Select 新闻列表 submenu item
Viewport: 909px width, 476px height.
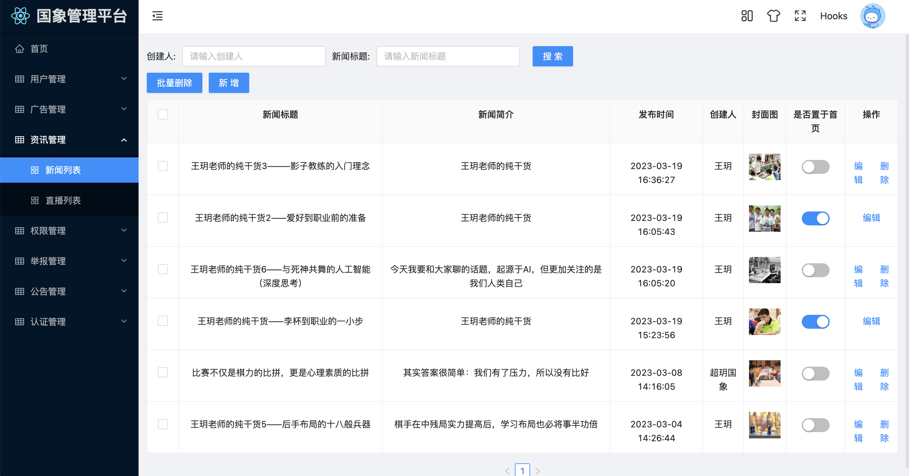coord(69,170)
